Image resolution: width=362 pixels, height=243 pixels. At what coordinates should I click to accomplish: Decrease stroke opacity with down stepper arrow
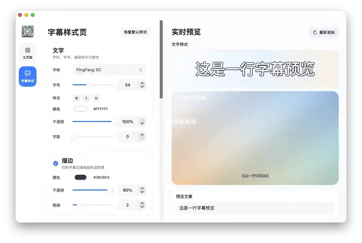[142, 192]
